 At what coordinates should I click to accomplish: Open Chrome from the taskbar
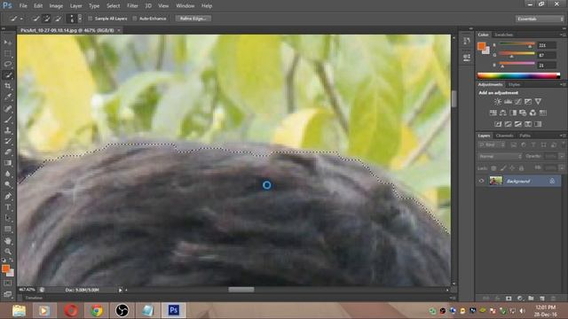tap(97, 310)
